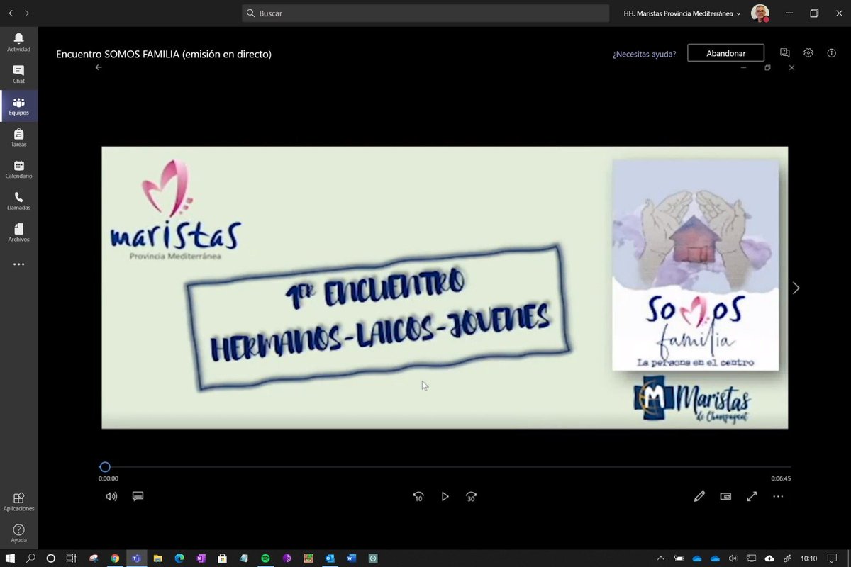Toggle mini view mode in the player
This screenshot has width=851, height=567.
point(725,496)
